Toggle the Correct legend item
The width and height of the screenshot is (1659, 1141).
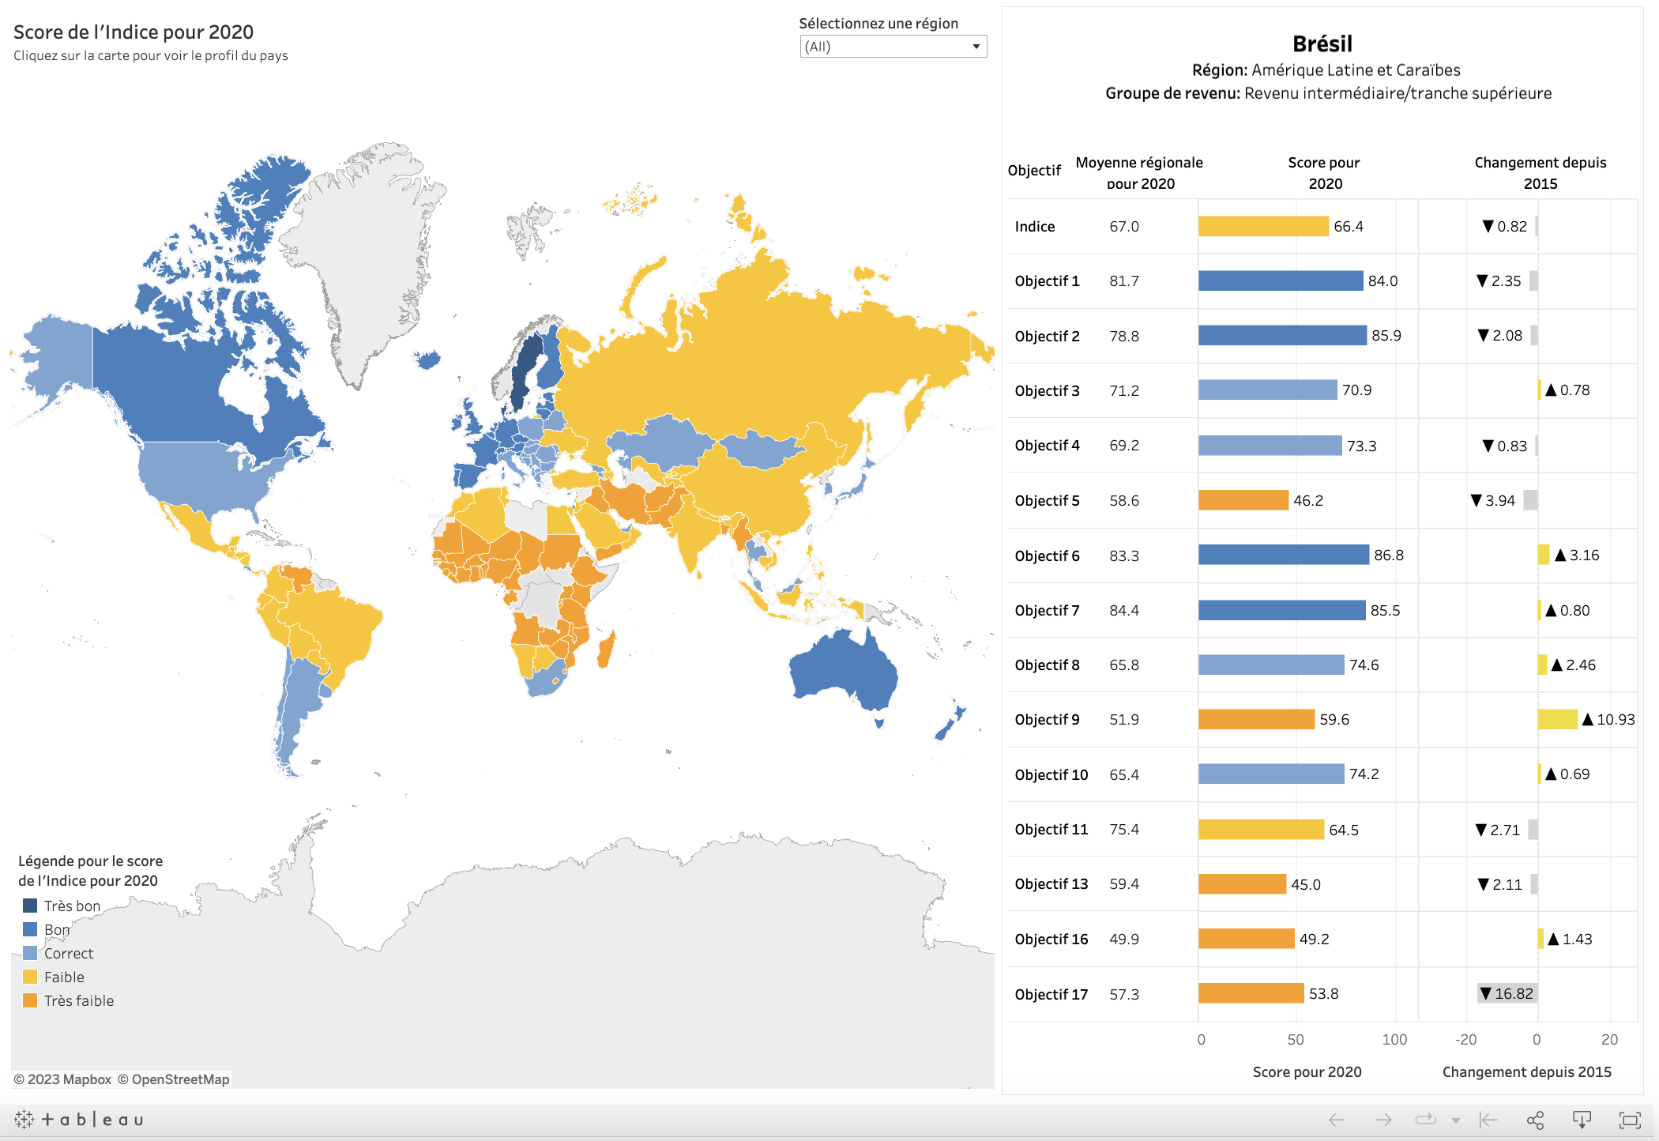point(69,953)
